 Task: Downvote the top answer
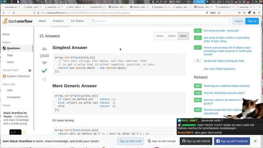[44, 63]
